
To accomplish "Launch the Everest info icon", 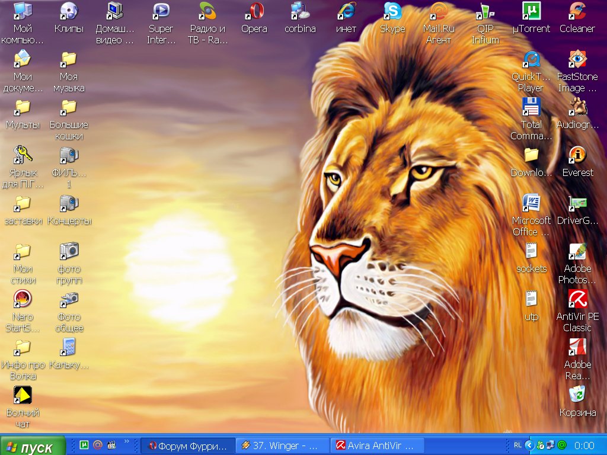I will tap(577, 155).
